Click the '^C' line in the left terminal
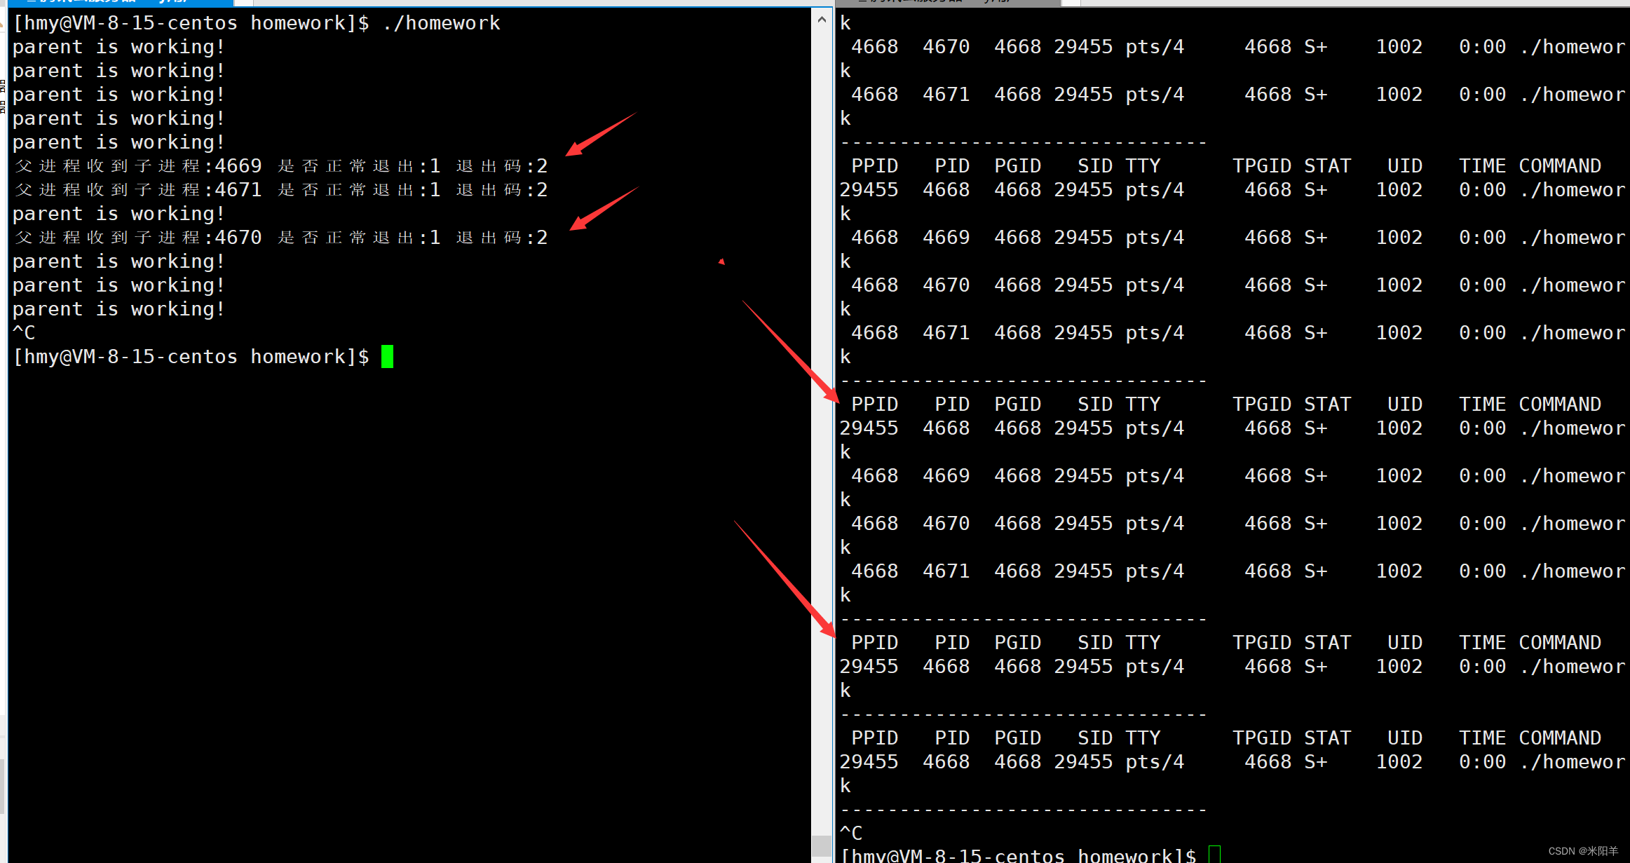The width and height of the screenshot is (1630, 863). [24, 332]
